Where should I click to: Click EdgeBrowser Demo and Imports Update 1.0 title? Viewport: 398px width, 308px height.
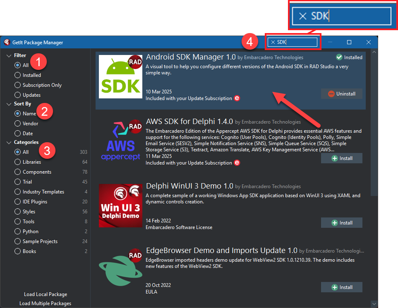click(222, 250)
